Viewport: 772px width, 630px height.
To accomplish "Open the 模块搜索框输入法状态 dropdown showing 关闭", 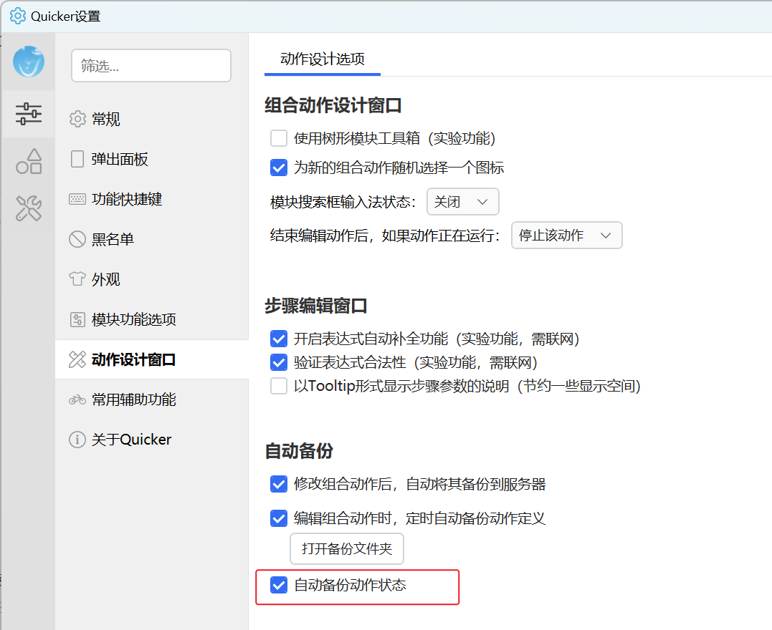I will click(x=463, y=202).
